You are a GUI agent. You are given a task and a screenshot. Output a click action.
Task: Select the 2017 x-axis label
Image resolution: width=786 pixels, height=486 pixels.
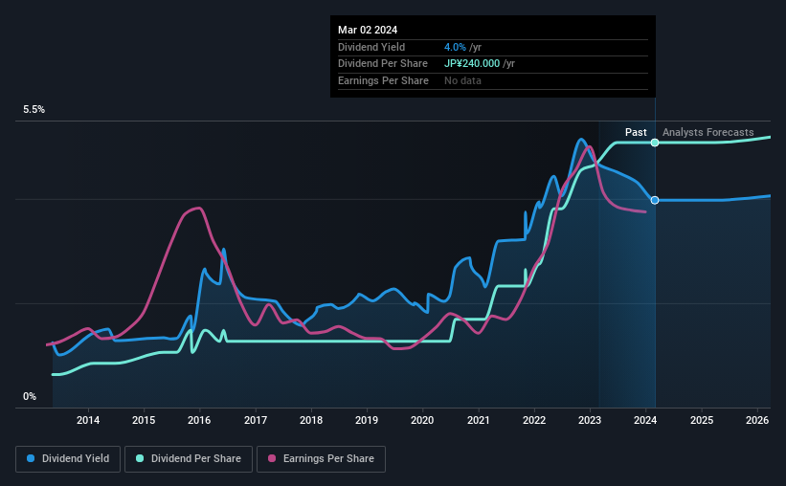[x=256, y=420]
